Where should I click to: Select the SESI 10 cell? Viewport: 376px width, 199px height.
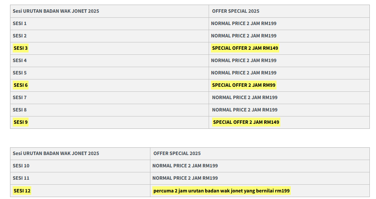pyautogui.click(x=21, y=166)
